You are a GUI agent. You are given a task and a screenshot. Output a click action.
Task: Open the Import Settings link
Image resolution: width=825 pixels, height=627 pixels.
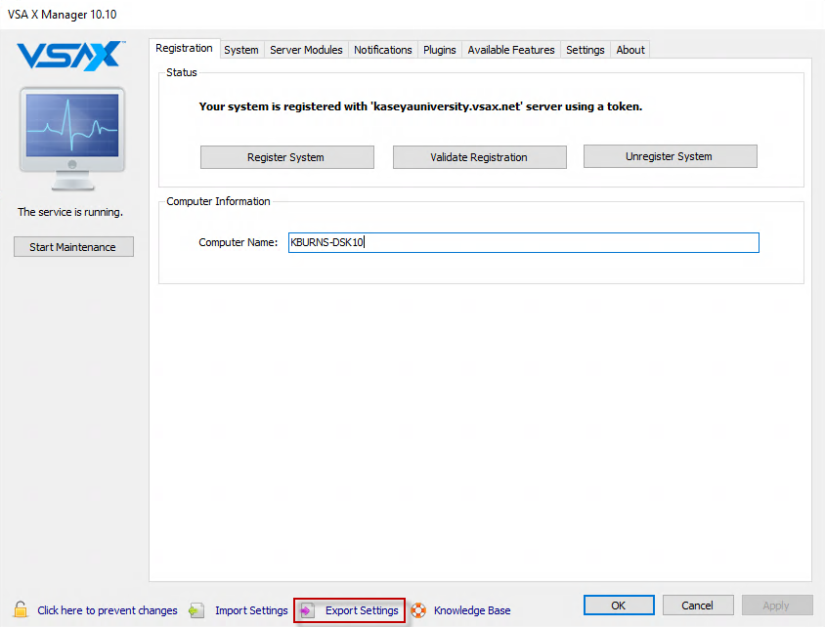tap(251, 610)
